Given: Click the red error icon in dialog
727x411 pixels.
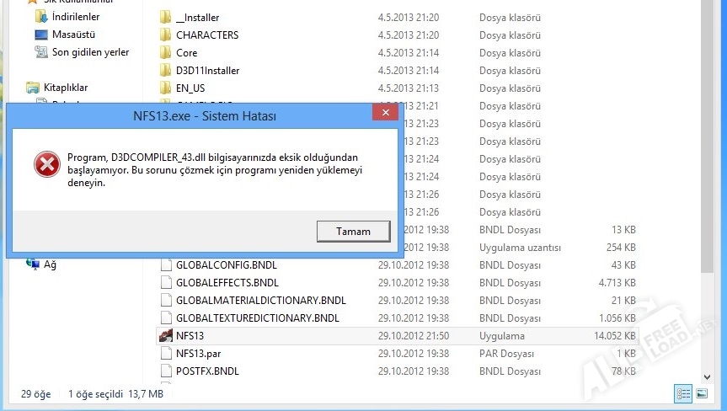Looking at the screenshot, I should click(x=46, y=164).
